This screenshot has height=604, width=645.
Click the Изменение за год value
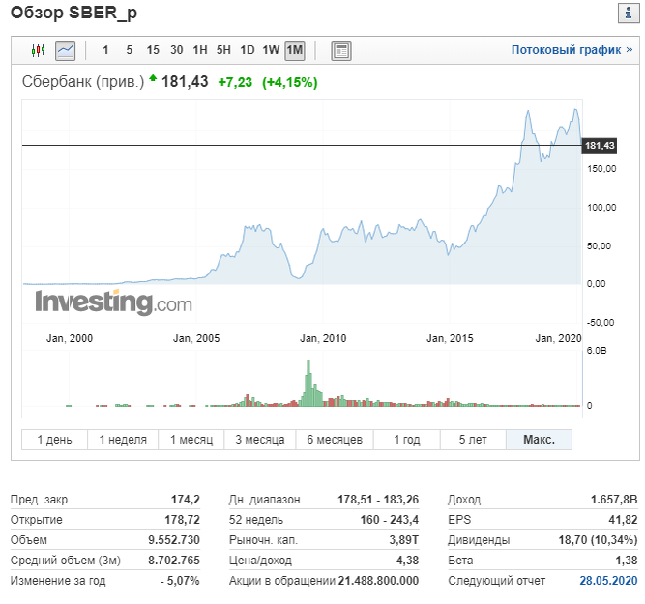pos(180,581)
